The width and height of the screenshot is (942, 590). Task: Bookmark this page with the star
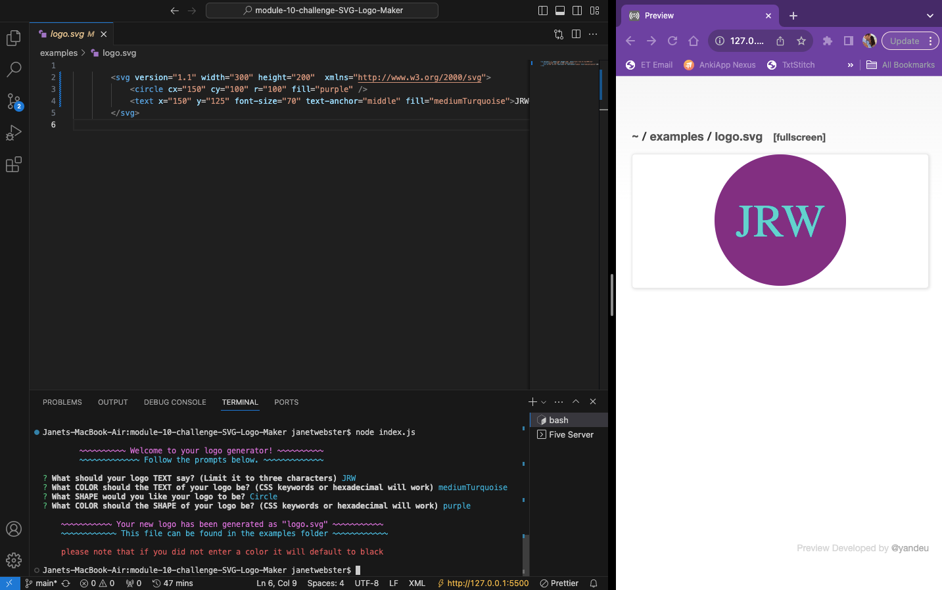(801, 41)
